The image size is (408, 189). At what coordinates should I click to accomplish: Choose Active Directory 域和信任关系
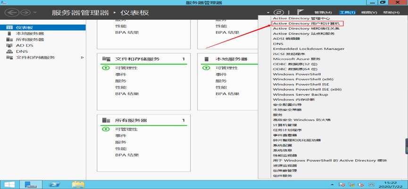tap(306, 29)
